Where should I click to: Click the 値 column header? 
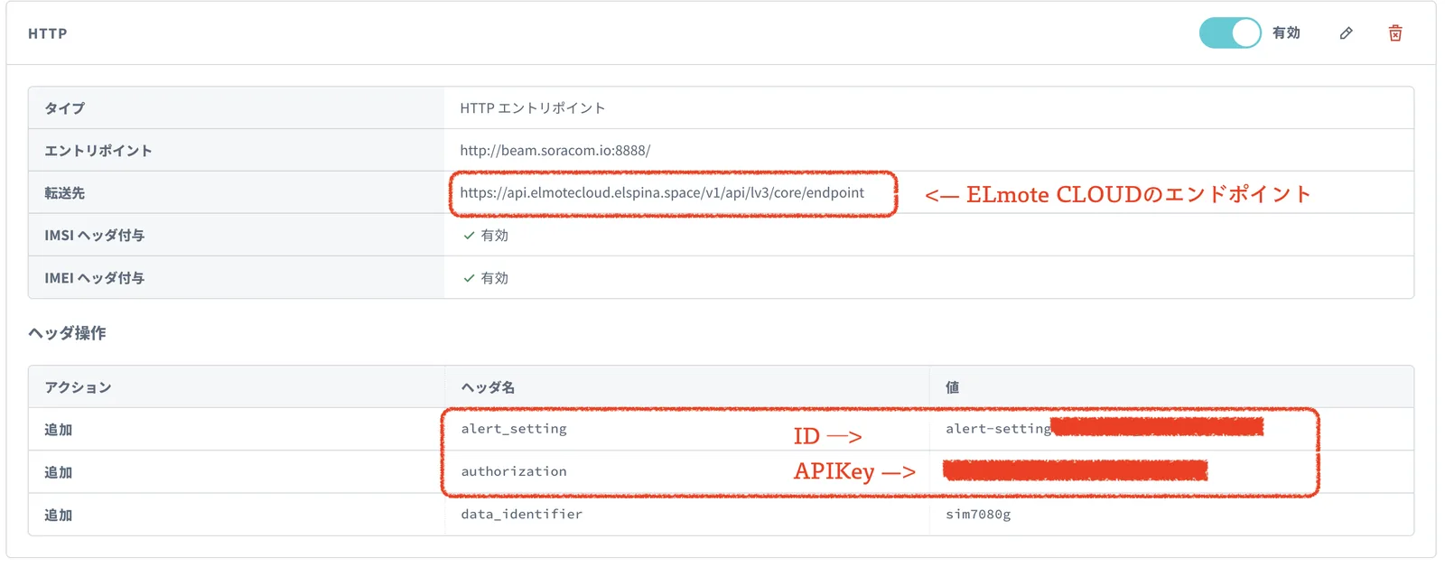pos(953,387)
